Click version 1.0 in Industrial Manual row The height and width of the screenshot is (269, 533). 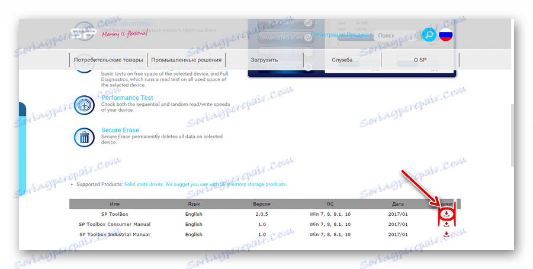click(x=262, y=234)
